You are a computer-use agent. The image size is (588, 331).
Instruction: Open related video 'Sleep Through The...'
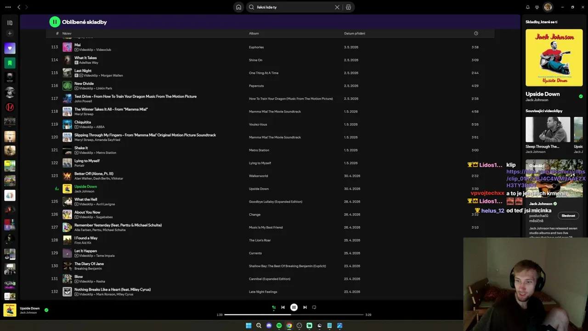pos(548,135)
